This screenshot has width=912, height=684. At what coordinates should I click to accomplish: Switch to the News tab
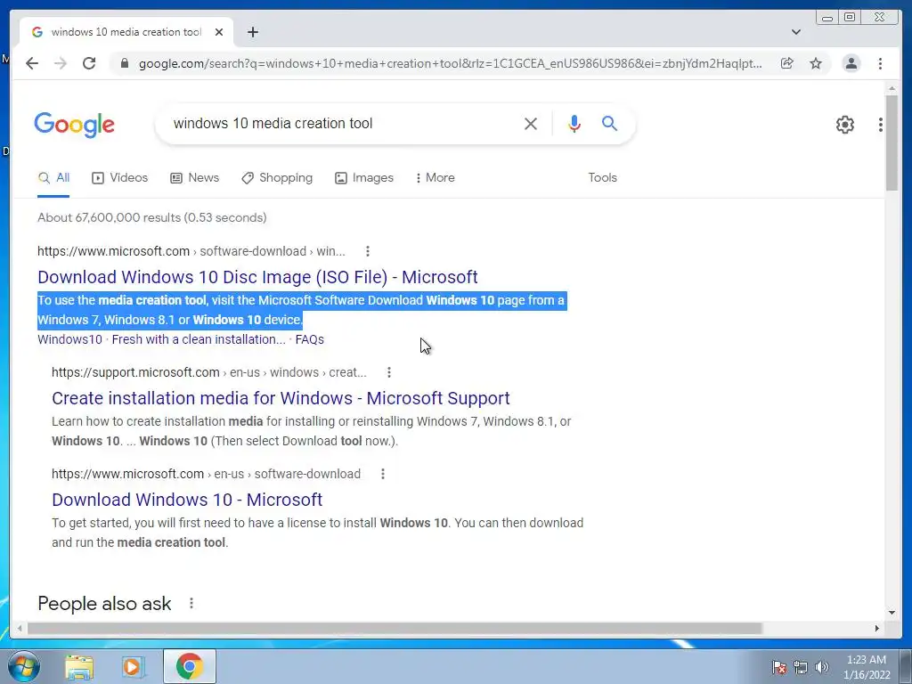(x=194, y=178)
